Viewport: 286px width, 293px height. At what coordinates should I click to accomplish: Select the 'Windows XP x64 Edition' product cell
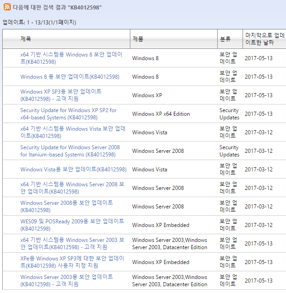pos(161,114)
